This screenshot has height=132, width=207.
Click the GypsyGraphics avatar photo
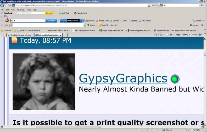tap(44, 82)
